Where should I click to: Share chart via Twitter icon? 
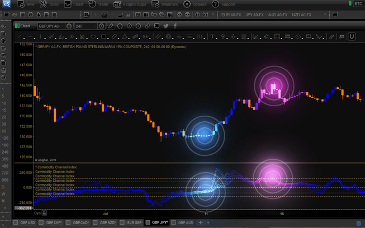[166, 26]
